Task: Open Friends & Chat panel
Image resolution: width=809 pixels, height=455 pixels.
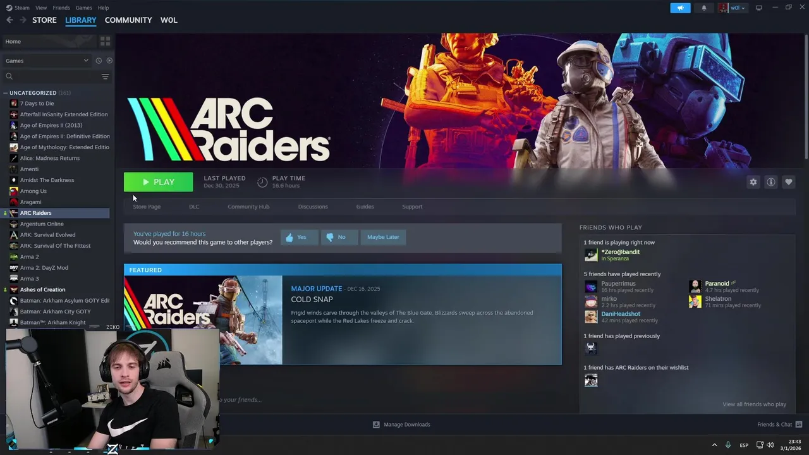Action: (779, 425)
